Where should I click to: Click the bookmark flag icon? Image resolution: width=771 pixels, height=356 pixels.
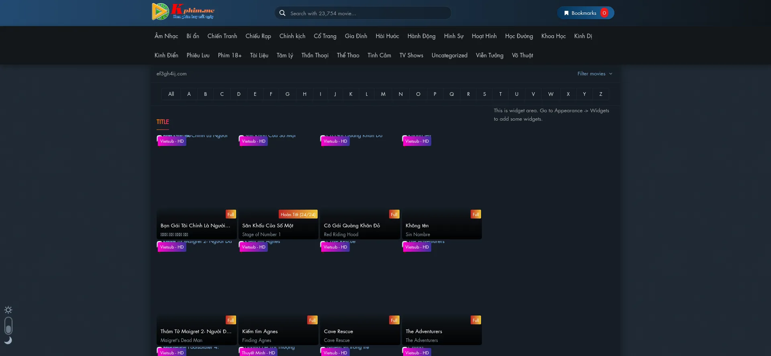click(566, 13)
